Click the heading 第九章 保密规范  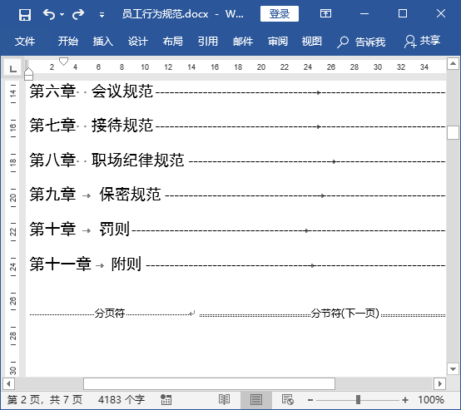click(95, 195)
